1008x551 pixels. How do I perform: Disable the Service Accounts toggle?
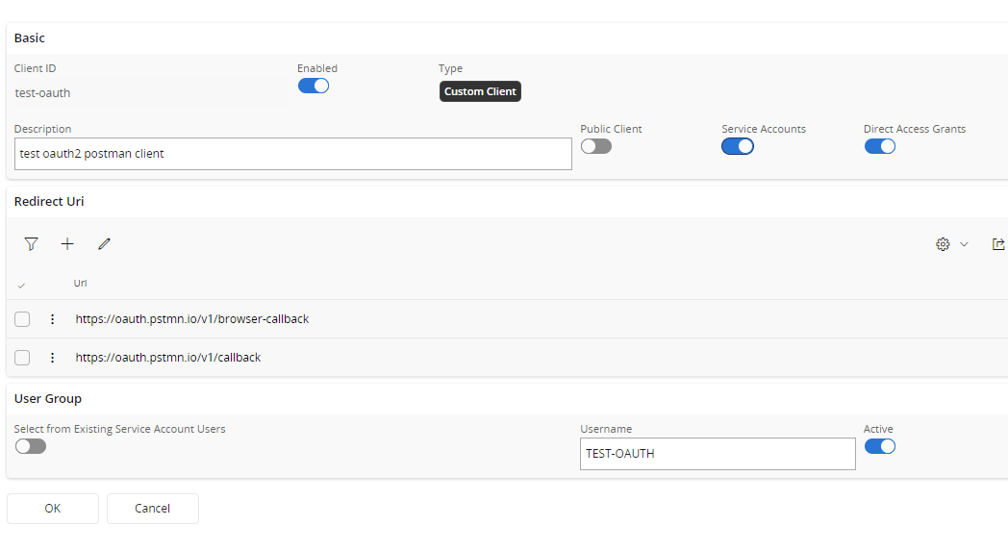point(738,146)
